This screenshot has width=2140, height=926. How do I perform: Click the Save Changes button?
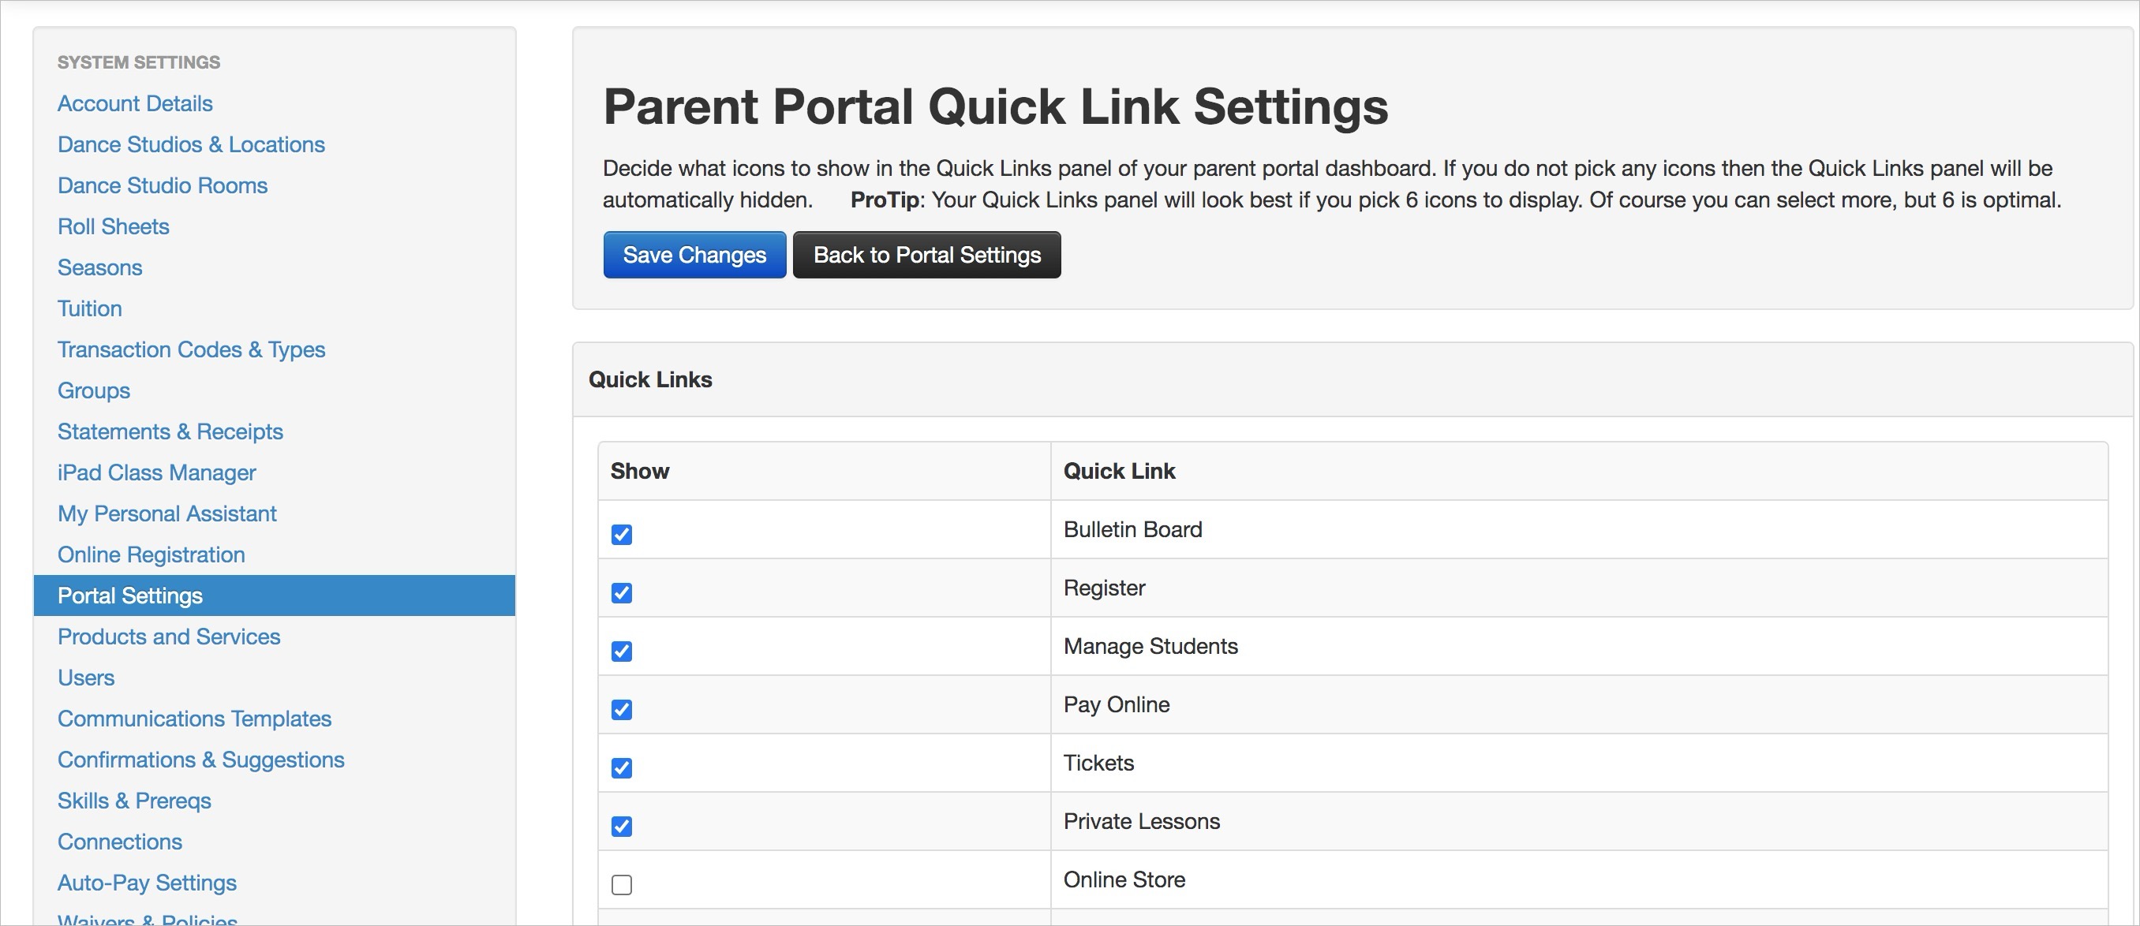click(x=694, y=255)
